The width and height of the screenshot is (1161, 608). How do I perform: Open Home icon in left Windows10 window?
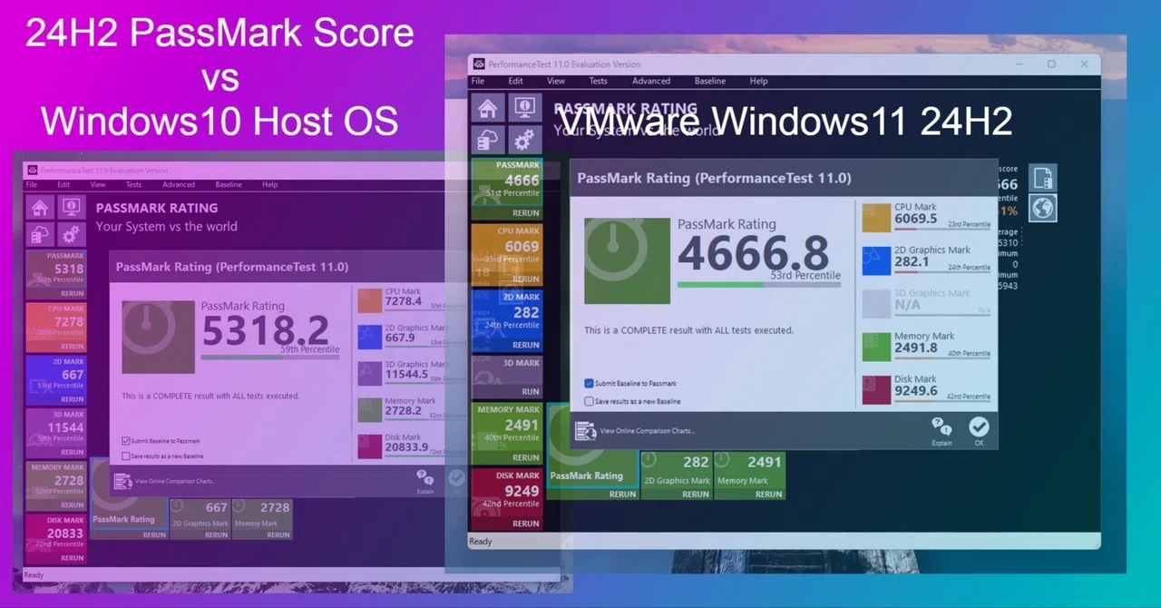click(x=40, y=208)
